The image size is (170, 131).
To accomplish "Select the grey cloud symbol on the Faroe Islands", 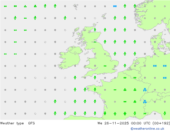I will coord(75,6).
